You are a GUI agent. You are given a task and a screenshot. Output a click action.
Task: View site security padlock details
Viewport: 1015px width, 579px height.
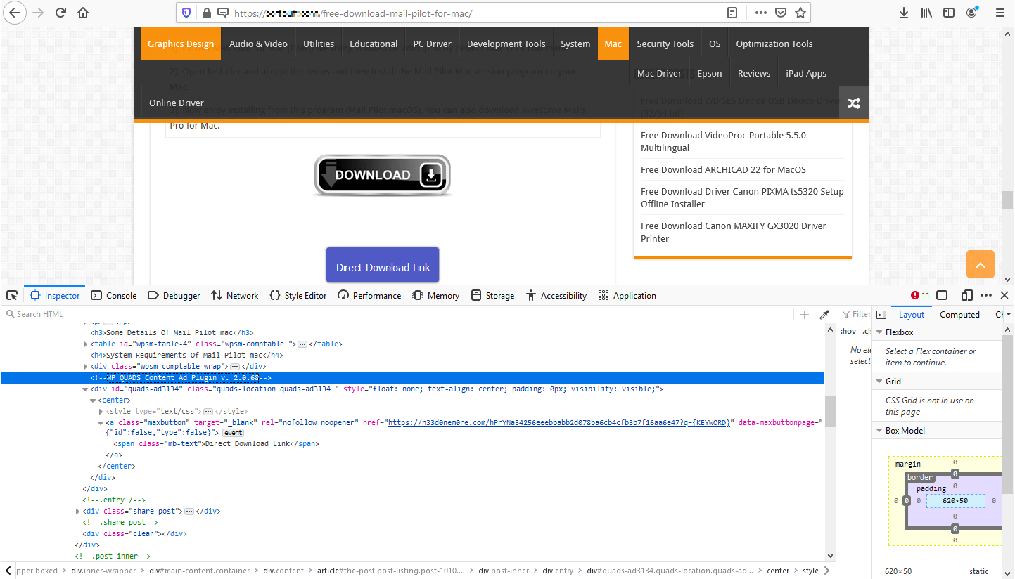(207, 13)
